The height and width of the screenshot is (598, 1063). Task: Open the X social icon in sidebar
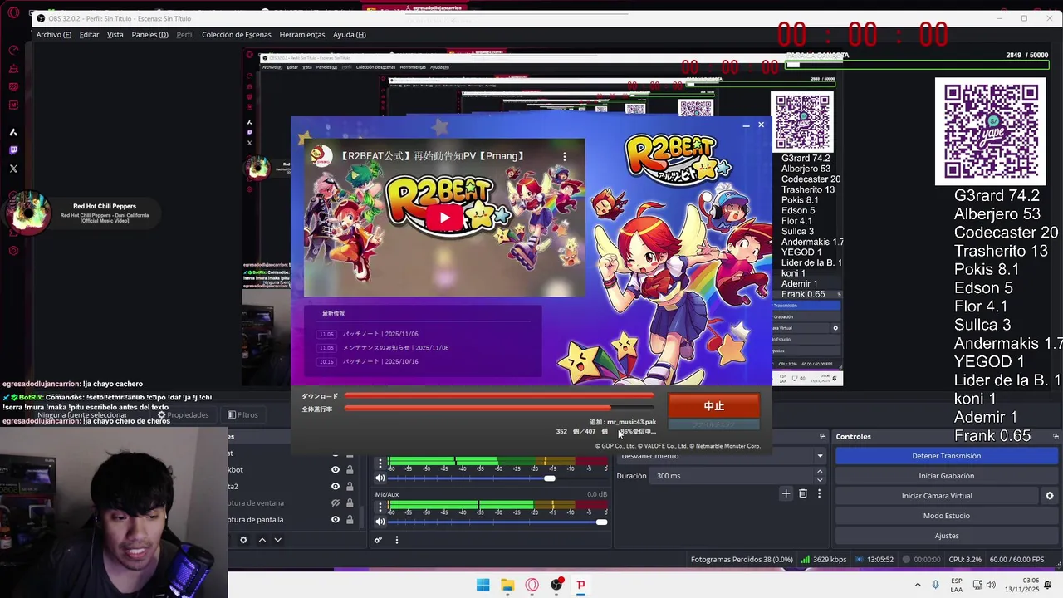[13, 169]
